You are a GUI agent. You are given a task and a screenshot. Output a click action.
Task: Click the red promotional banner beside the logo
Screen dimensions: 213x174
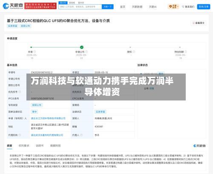[x=40, y=6]
